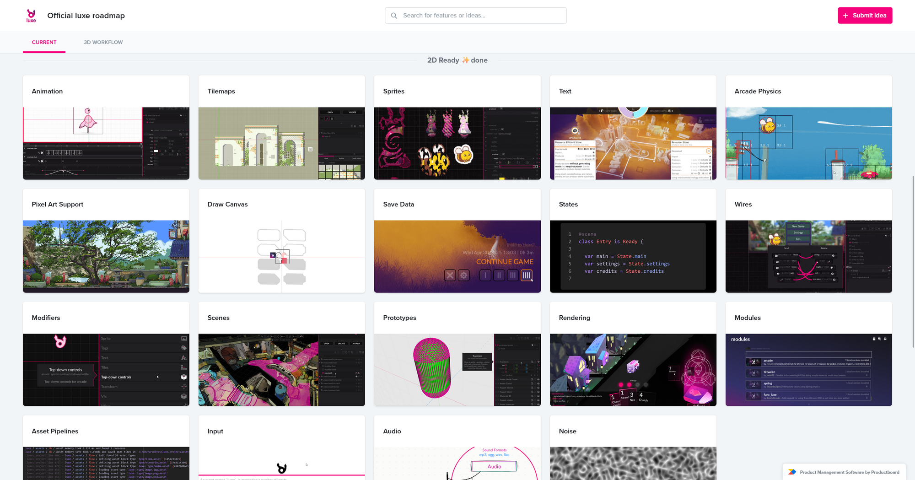Open the Scenes card image

[x=282, y=370]
